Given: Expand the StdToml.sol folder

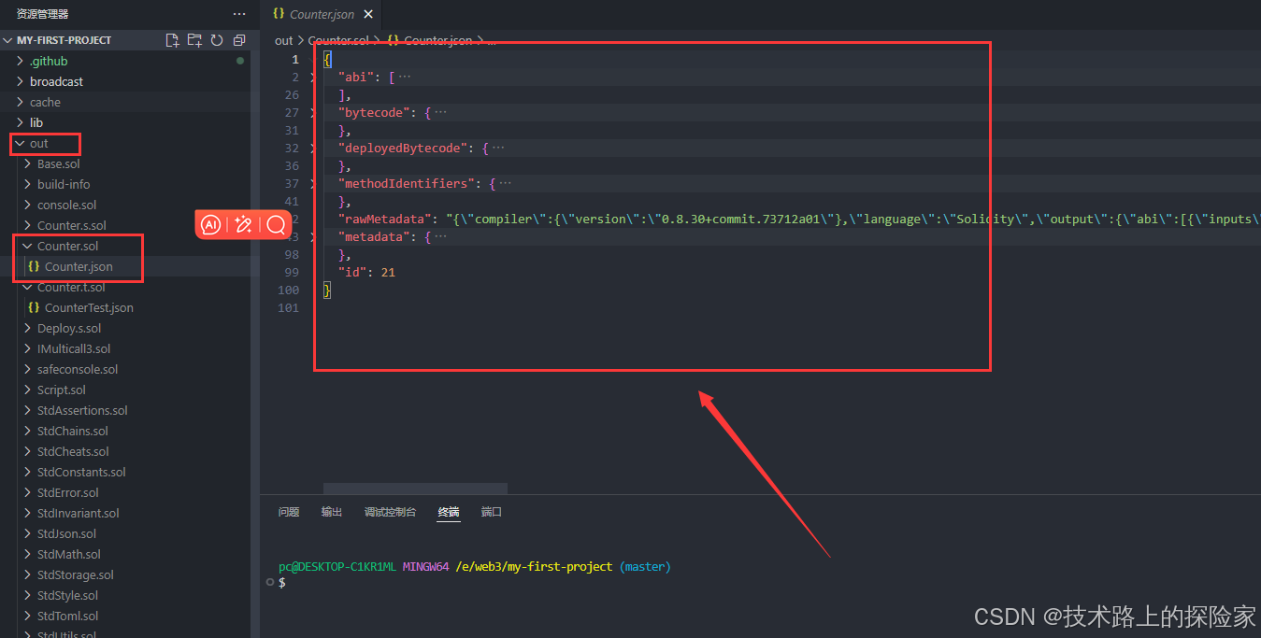Looking at the screenshot, I should [125, 616].
